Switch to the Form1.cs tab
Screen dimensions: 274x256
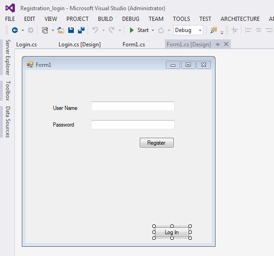point(134,45)
